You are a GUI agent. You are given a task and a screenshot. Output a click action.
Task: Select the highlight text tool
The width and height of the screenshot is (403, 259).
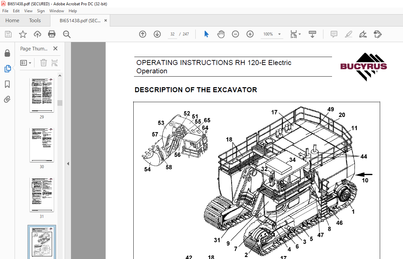348,34
